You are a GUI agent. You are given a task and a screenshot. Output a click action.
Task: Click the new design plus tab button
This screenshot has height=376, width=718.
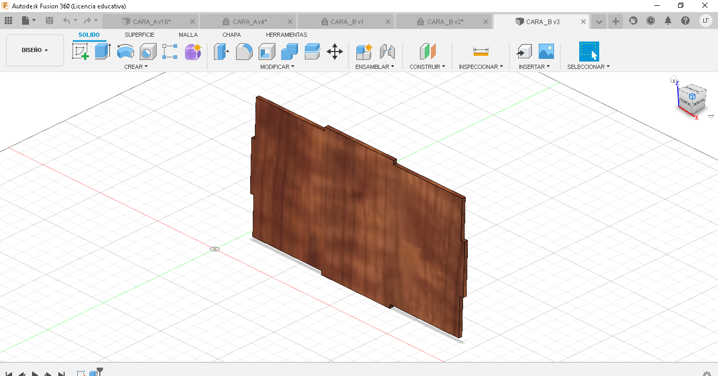[616, 22]
